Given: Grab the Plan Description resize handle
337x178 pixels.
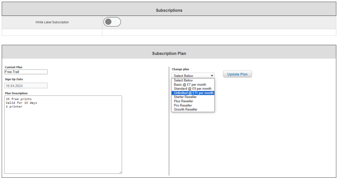Looking at the screenshot, I should point(120,172).
